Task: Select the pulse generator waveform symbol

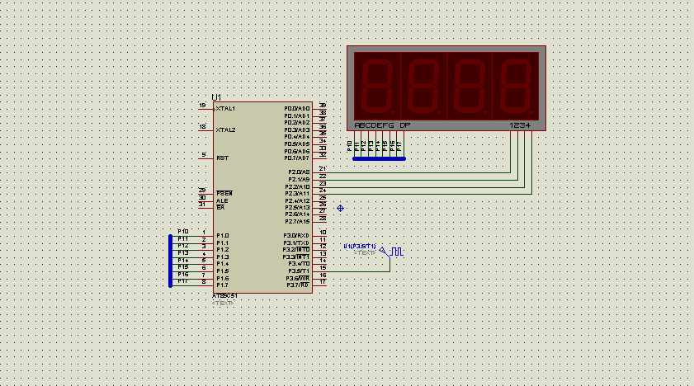Action: pos(397,252)
